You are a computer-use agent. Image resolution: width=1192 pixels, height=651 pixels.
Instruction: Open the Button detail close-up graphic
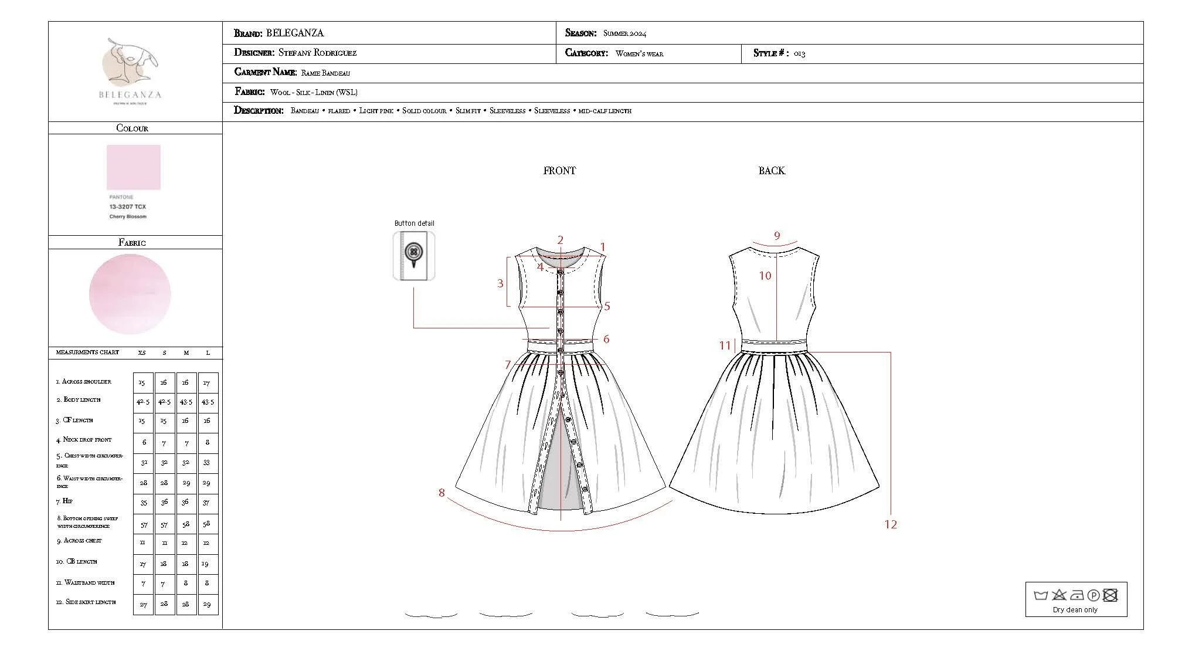pos(414,256)
